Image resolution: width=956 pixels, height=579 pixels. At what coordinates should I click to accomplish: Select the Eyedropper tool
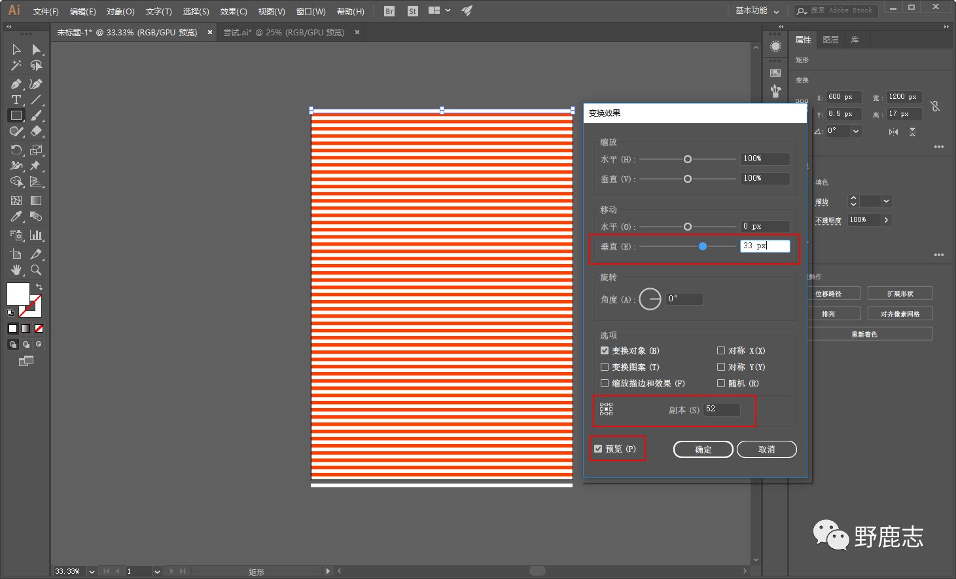16,217
